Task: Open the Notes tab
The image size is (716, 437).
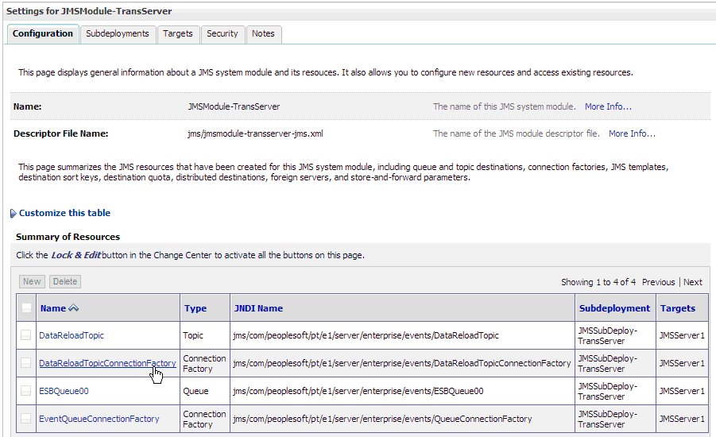Action: 263,34
